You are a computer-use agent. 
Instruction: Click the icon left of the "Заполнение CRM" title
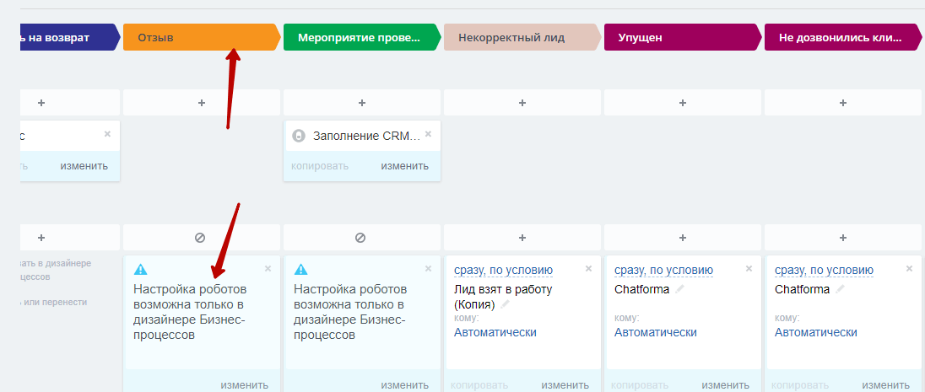coord(298,136)
